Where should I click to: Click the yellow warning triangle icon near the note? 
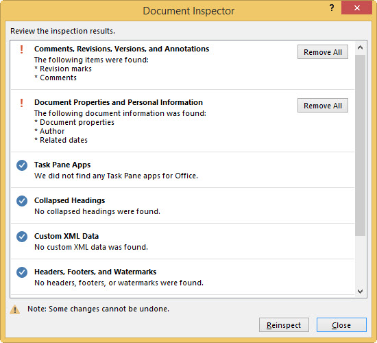(15, 309)
